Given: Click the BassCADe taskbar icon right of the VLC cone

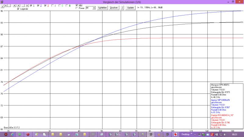Looking at the screenshot, I should (x=167, y=134).
